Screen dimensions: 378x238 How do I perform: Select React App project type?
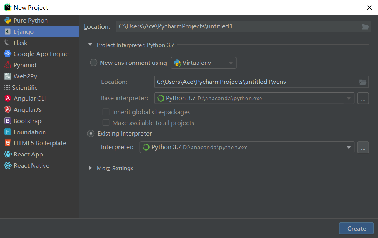pyautogui.click(x=40, y=154)
